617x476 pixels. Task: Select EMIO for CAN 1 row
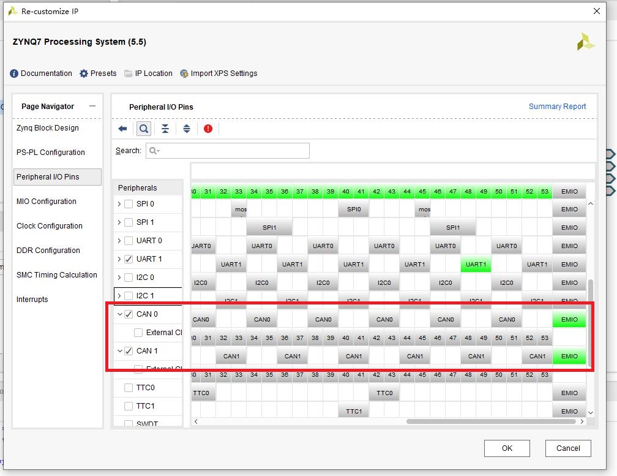pos(569,357)
